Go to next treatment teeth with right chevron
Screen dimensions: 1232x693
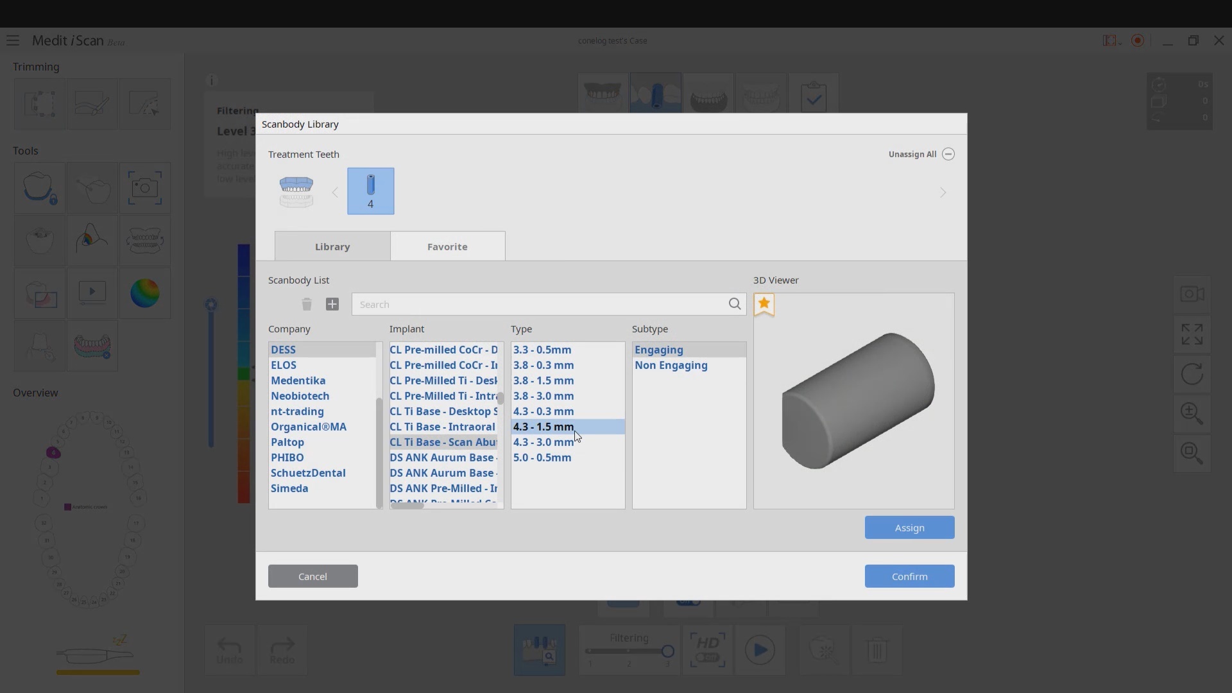tap(943, 193)
